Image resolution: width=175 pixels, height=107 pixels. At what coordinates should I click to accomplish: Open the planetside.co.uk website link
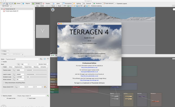[89, 68]
